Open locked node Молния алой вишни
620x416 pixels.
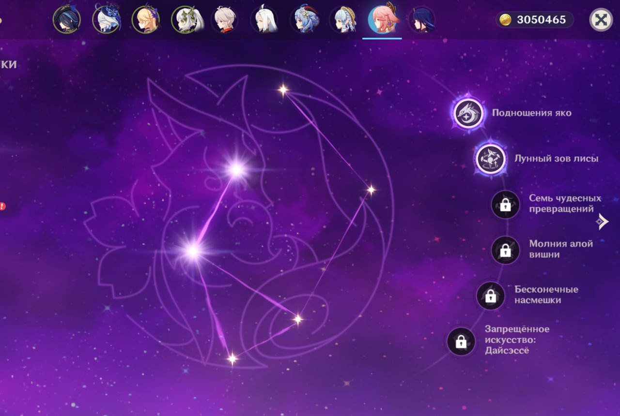[505, 250]
